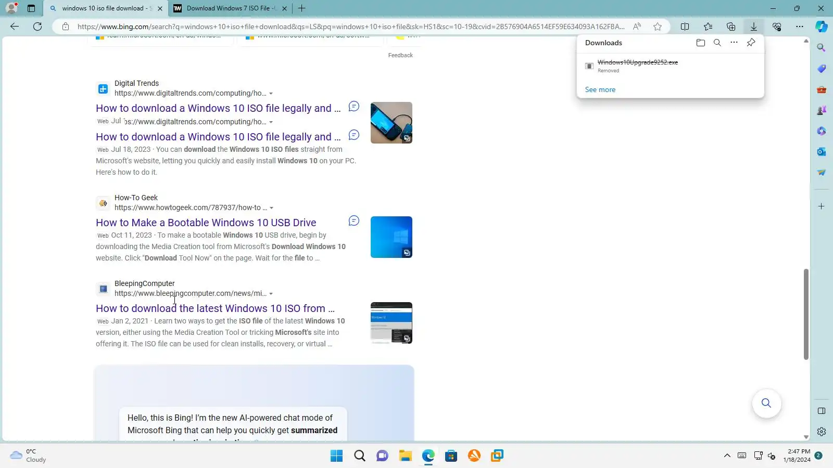The image size is (833, 468).
Task: Launch Copilot from the toolbar
Action: [x=822, y=27]
